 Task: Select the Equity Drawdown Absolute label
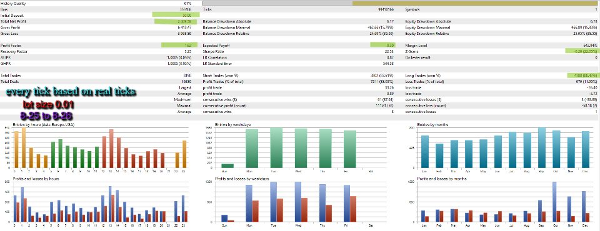428,21
